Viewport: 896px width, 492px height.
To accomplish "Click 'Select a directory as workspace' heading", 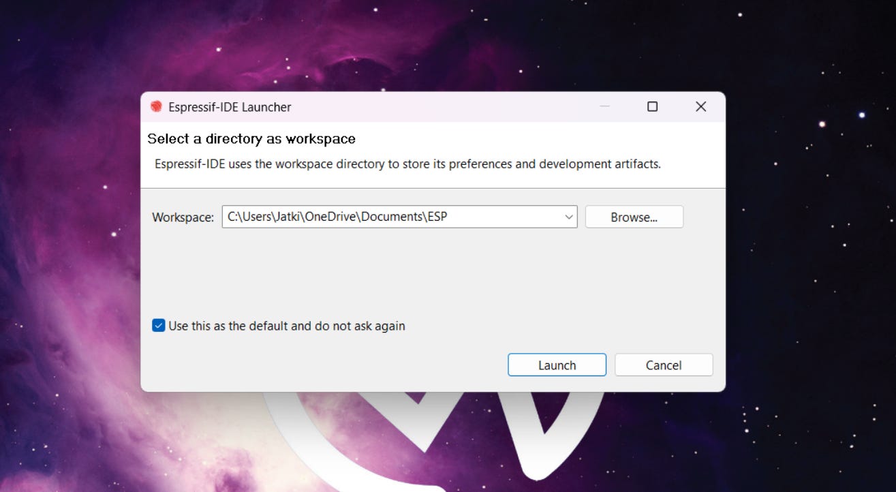I will (251, 139).
